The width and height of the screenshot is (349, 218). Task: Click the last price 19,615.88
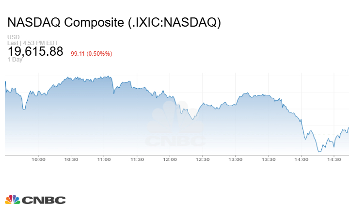pyautogui.click(x=35, y=51)
